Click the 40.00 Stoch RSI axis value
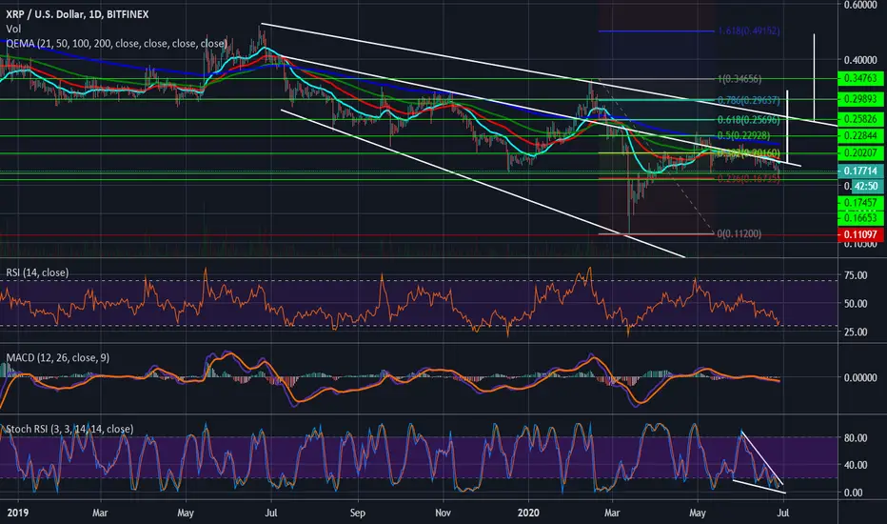887x524 pixels. pos(856,465)
